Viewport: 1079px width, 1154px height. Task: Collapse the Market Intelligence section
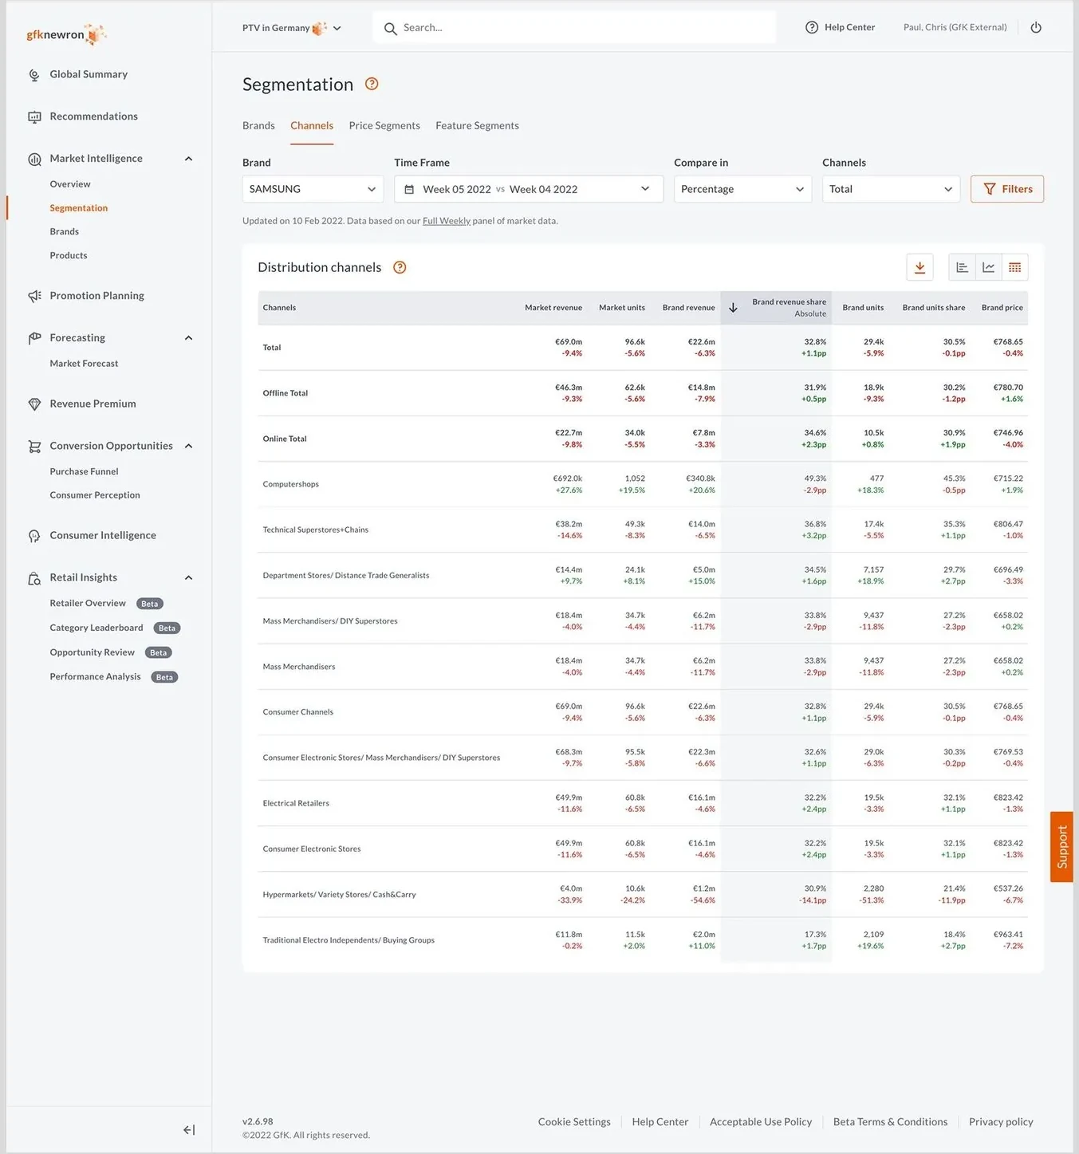pyautogui.click(x=189, y=159)
